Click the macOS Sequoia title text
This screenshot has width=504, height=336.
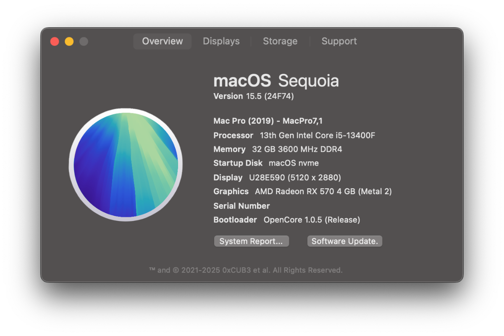276,81
